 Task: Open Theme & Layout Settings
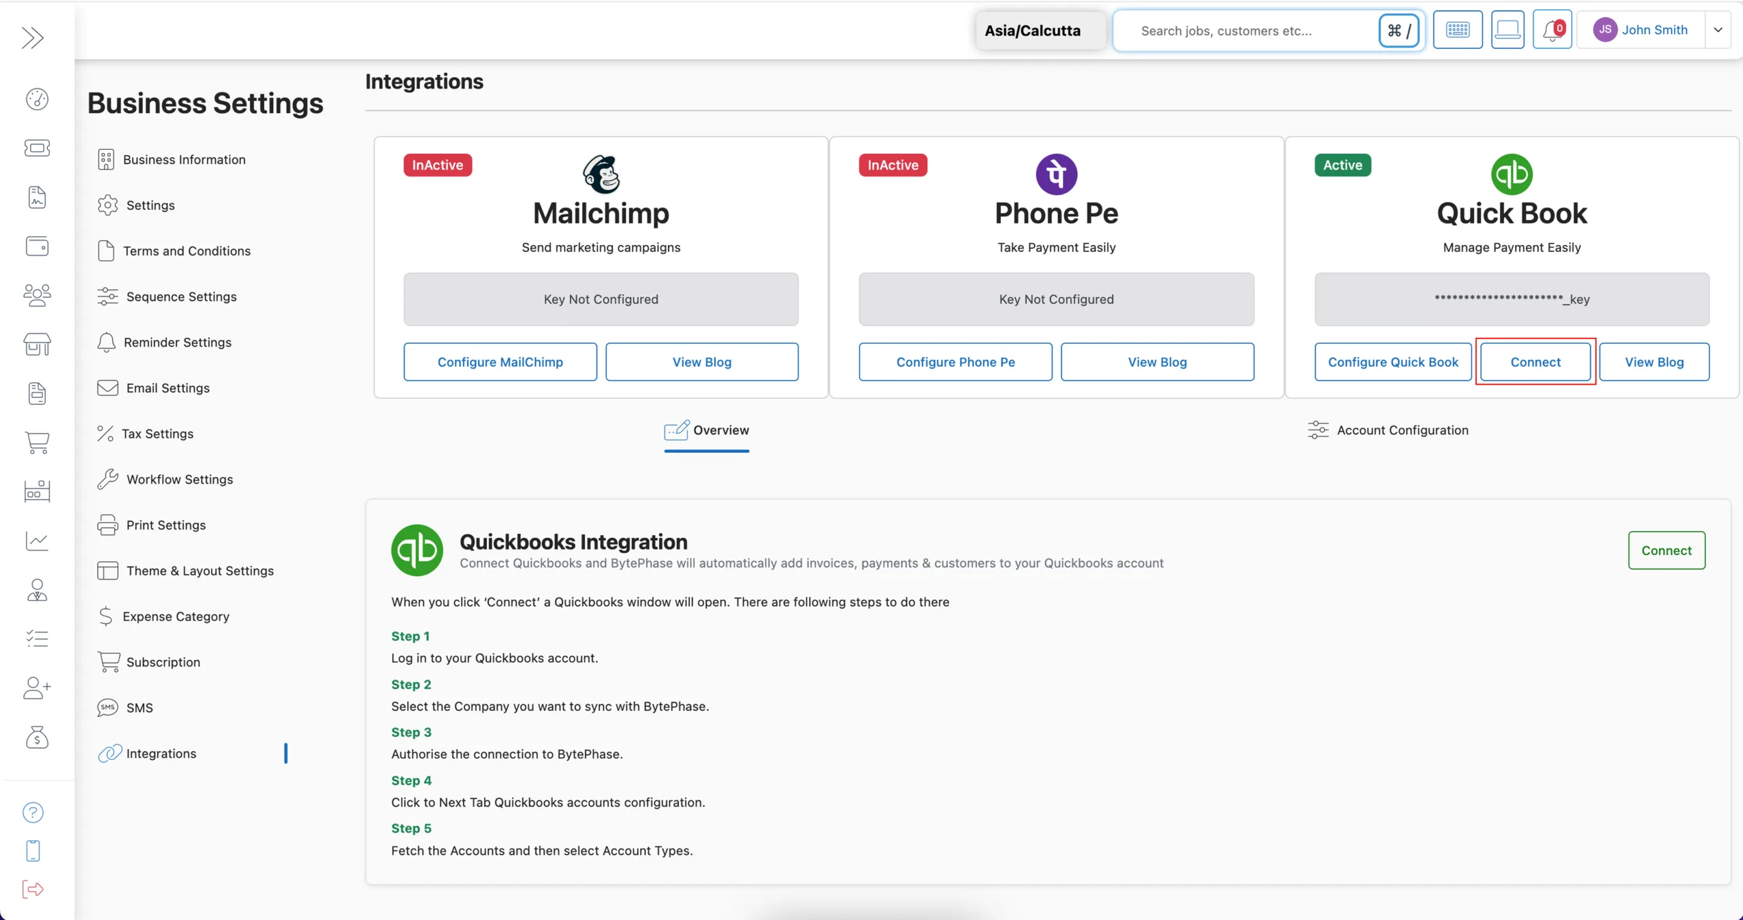click(185, 570)
